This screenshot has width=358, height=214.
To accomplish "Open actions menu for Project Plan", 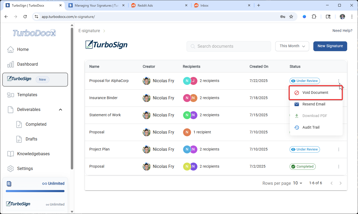I will click(339, 149).
